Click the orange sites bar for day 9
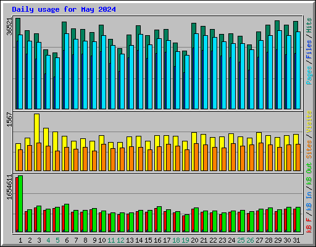Screen dimensions: 316x247 point(94,161)
